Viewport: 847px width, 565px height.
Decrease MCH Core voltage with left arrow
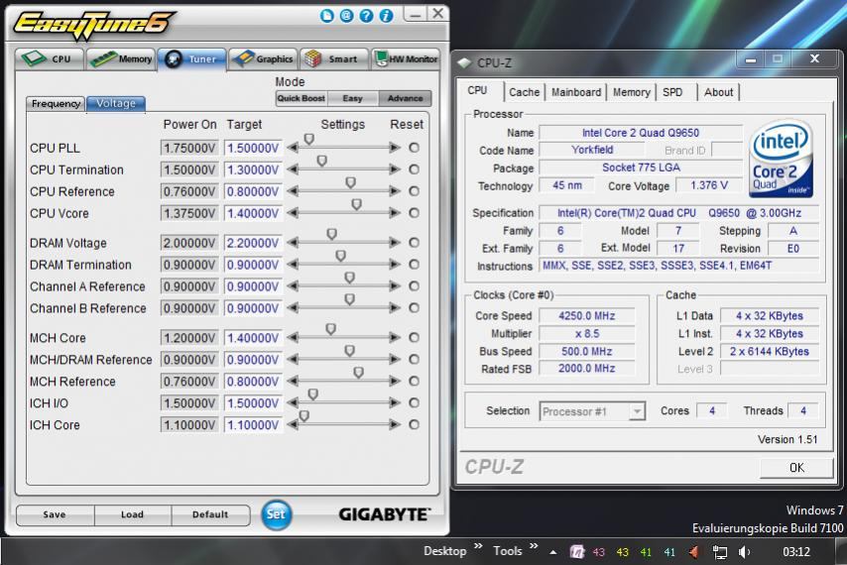point(293,338)
